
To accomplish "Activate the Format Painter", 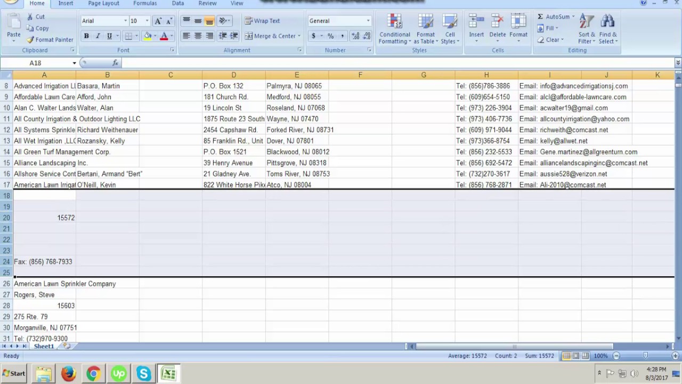I will coord(50,39).
